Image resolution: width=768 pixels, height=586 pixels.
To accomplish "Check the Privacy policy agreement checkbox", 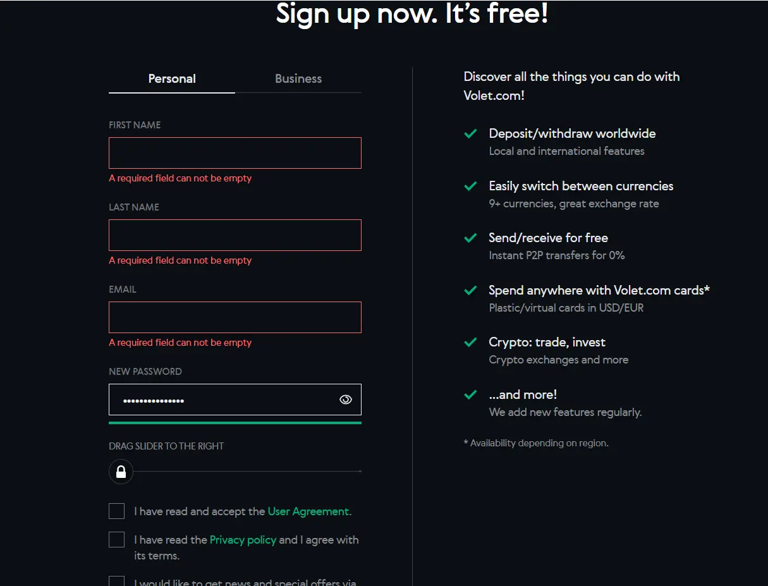I will pos(116,539).
